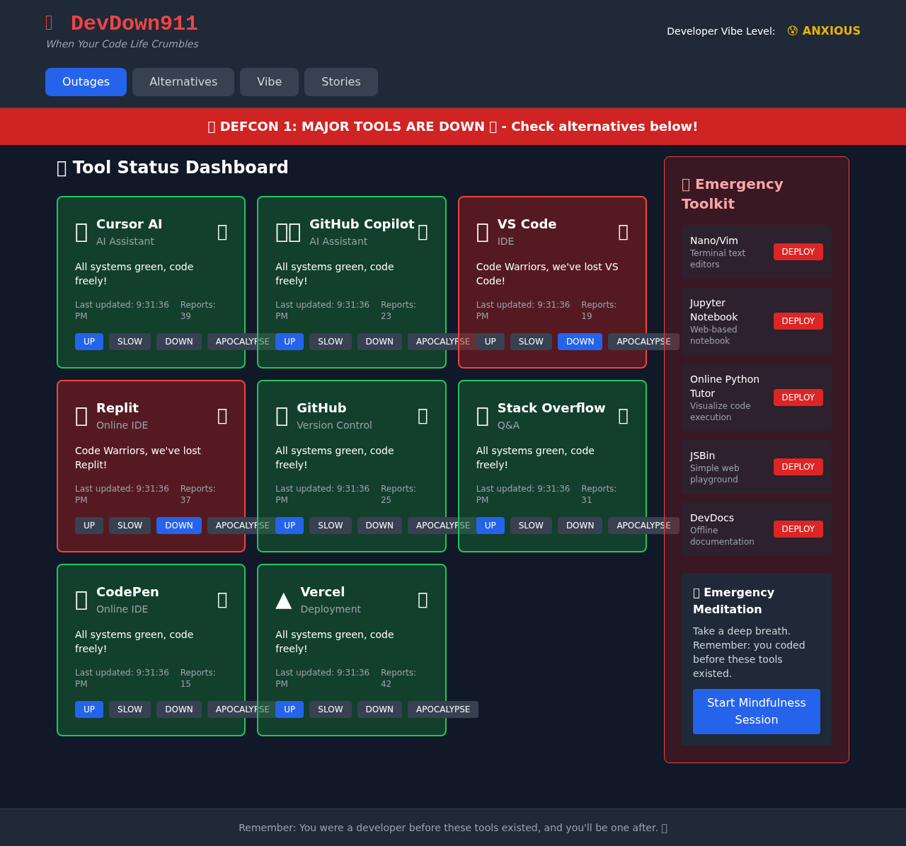Click the Vercel triangle logo
The height and width of the screenshot is (846, 906).
pyautogui.click(x=283, y=601)
